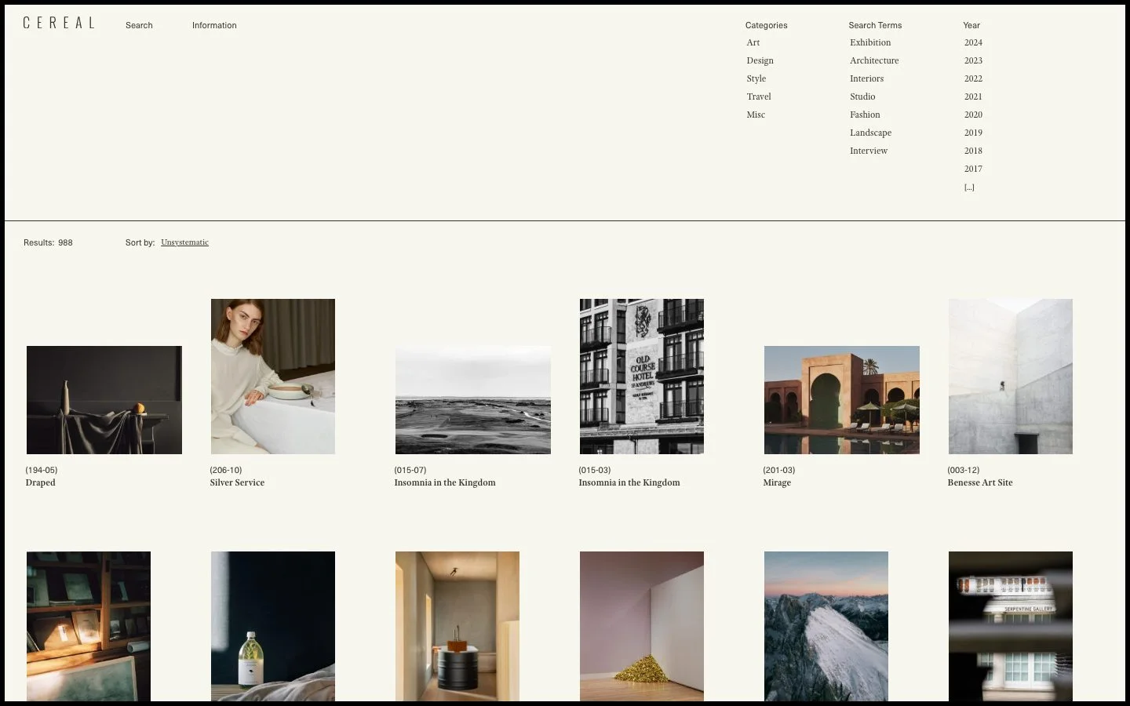Select the Style category

756,78
